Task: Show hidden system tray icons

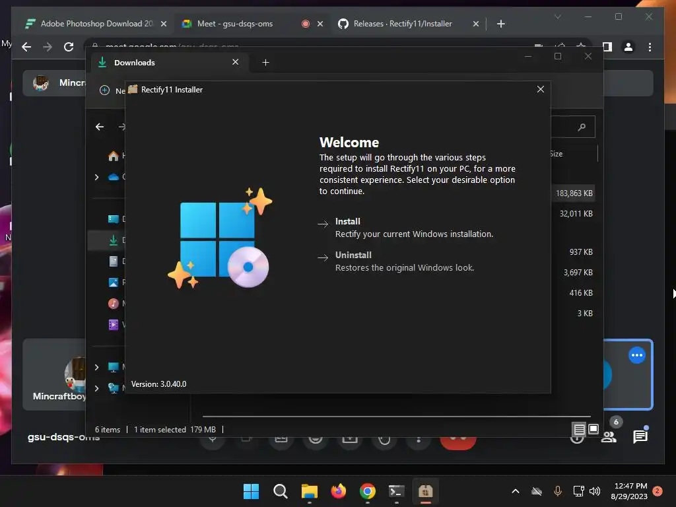Action: tap(515, 491)
